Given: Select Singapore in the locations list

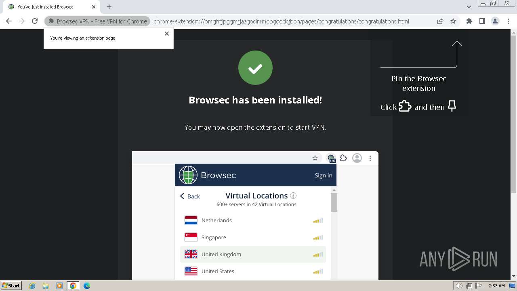Looking at the screenshot, I should click(253, 237).
